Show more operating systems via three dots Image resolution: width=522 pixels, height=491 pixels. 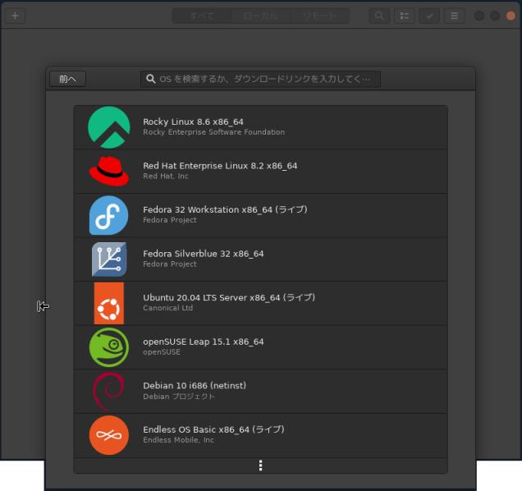[x=261, y=466]
